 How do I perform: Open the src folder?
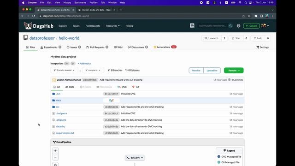tap(58, 107)
